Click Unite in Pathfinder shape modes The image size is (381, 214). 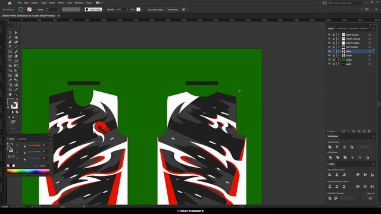[x=330, y=147]
